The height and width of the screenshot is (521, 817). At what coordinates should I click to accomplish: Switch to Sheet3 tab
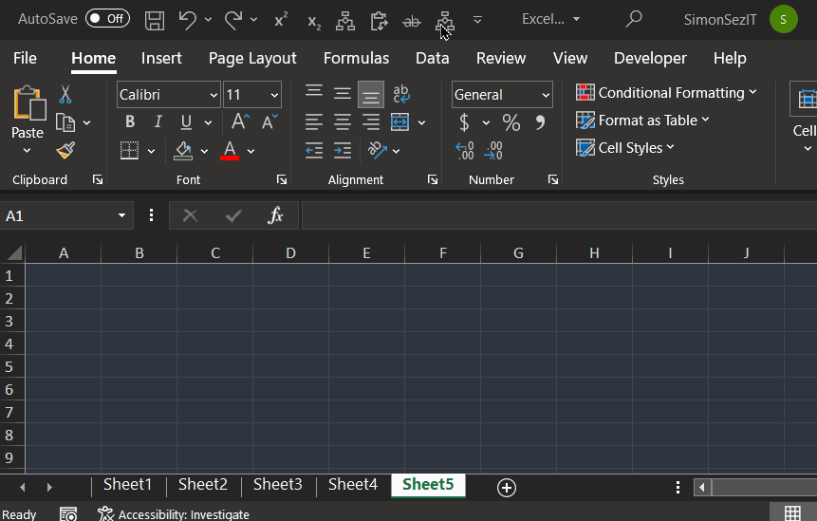(x=278, y=485)
